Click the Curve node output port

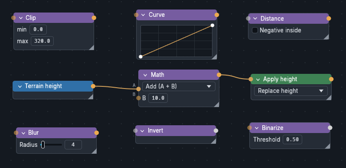coord(217,15)
